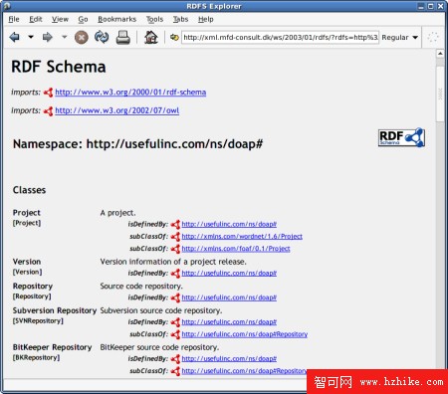Click the Subversion Repository class name

(55, 310)
